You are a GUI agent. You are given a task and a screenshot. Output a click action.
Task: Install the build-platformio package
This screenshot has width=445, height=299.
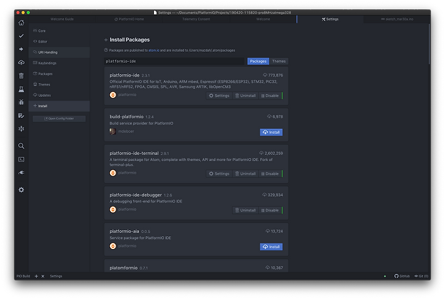(x=271, y=132)
